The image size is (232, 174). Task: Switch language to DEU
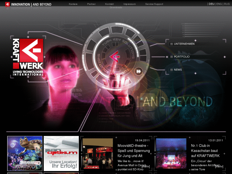212,4
